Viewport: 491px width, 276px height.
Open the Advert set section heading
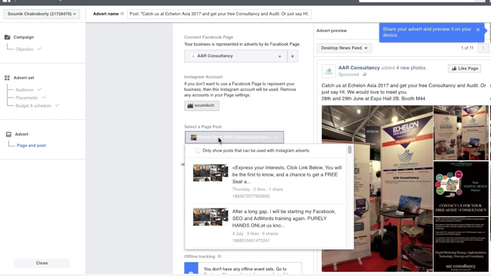24,77
